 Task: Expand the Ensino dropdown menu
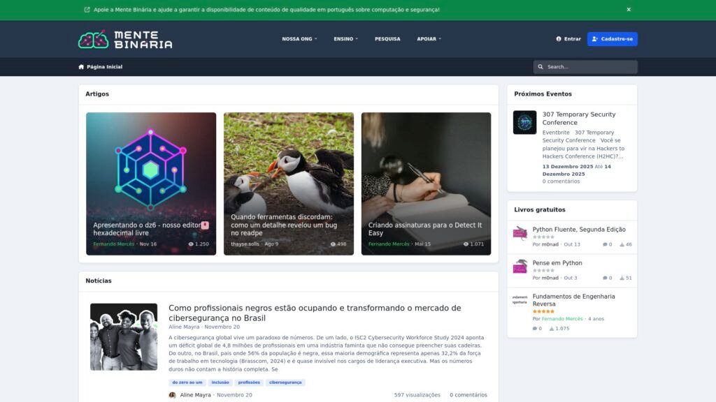[x=345, y=39]
